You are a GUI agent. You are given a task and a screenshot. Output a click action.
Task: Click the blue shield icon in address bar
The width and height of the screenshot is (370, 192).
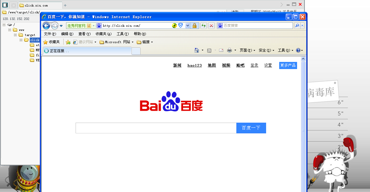pyautogui.click(x=180, y=26)
